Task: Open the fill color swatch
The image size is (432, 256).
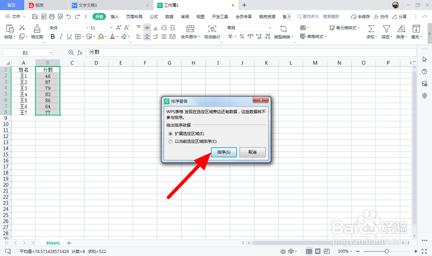Action: click(x=101, y=37)
